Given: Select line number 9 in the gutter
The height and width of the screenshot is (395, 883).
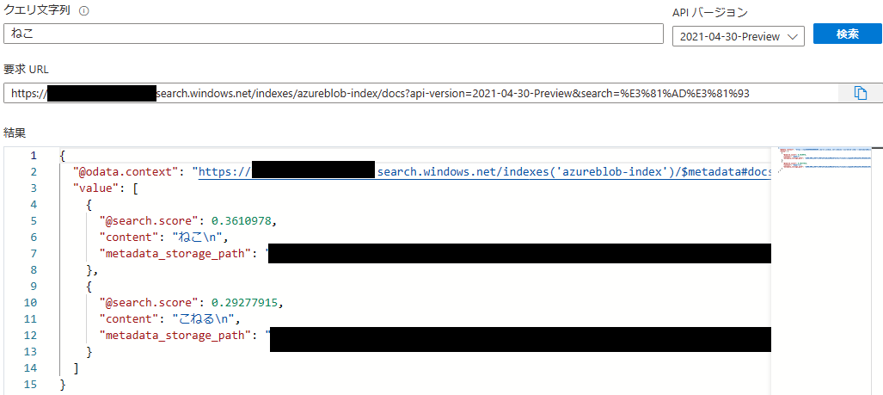Looking at the screenshot, I should click(x=34, y=287).
